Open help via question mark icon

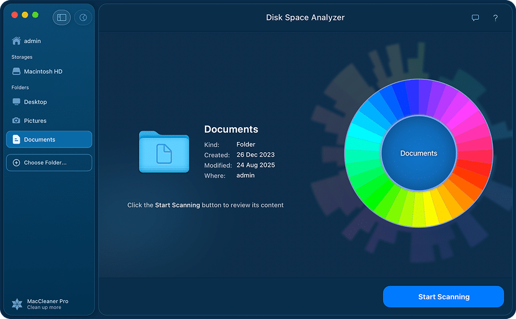(x=495, y=18)
